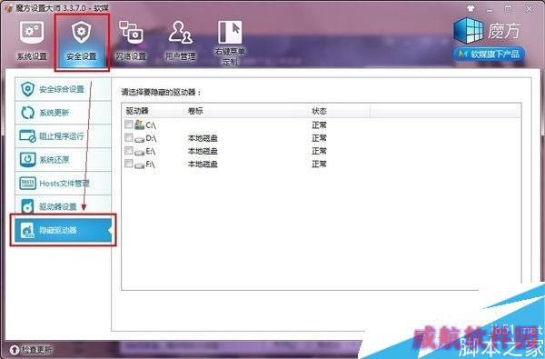Tick the checkbox for drive C:\

point(129,125)
